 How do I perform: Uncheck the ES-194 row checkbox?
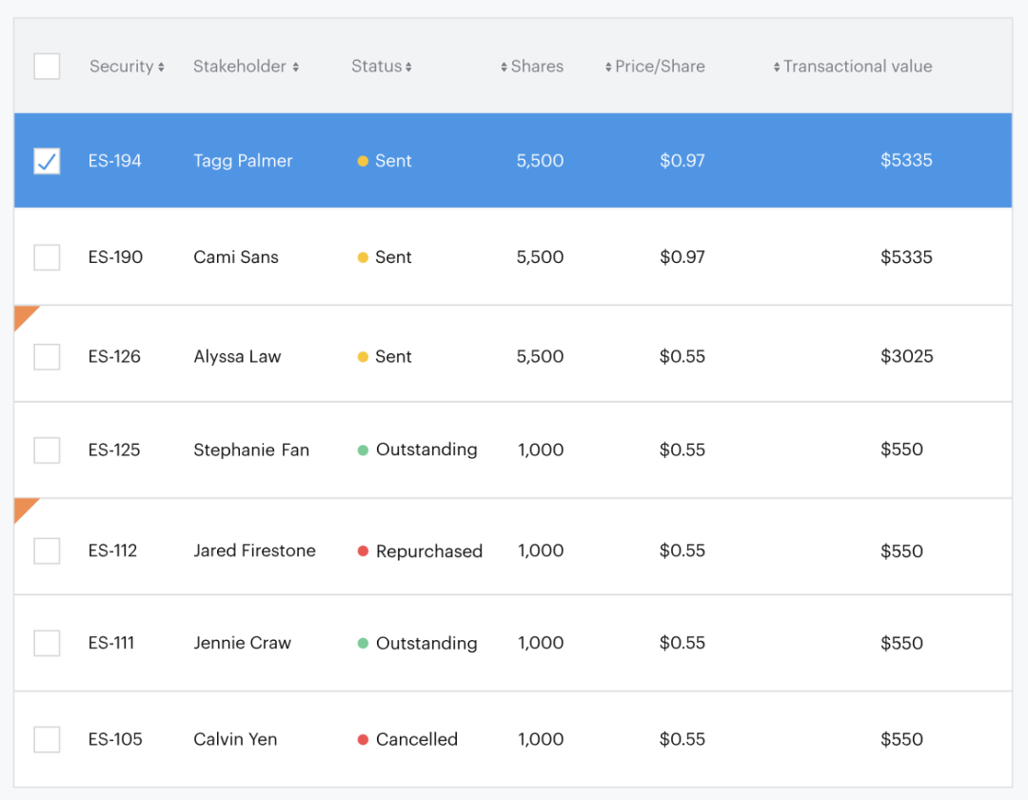(x=47, y=161)
